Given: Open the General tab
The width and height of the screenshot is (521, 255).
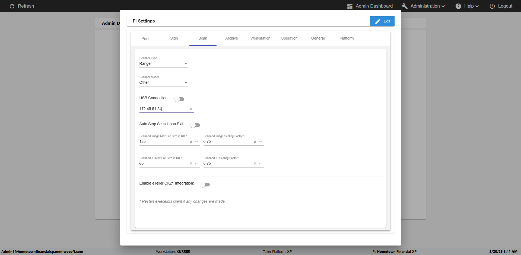Looking at the screenshot, I should 318,38.
